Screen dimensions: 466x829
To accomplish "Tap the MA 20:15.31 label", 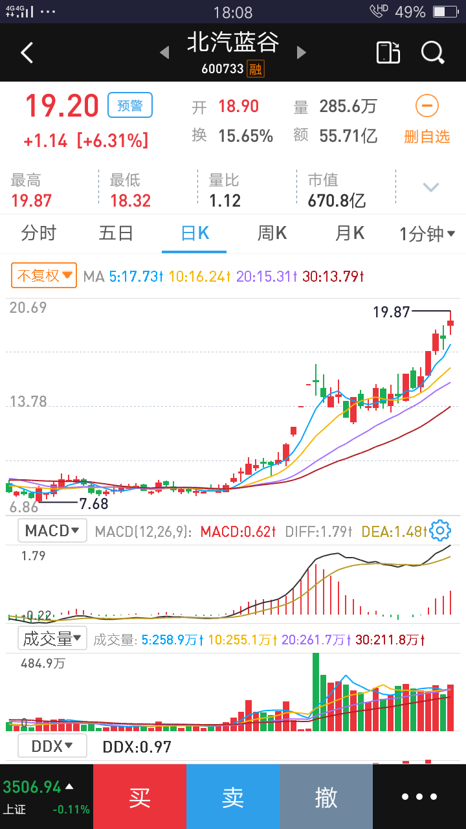I will (x=267, y=277).
